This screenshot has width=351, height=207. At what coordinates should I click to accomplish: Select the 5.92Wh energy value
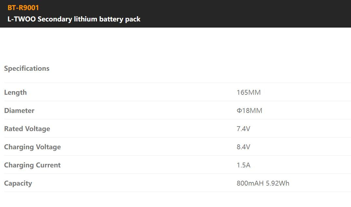coord(277,183)
